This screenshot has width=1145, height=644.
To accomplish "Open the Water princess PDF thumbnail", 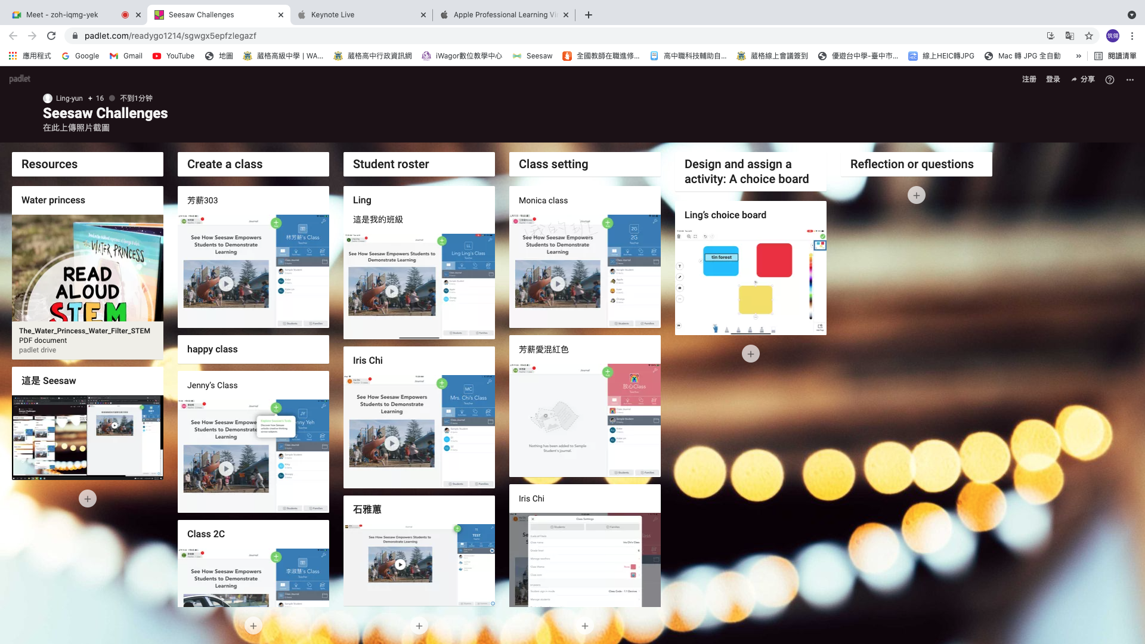I will click(88, 268).
